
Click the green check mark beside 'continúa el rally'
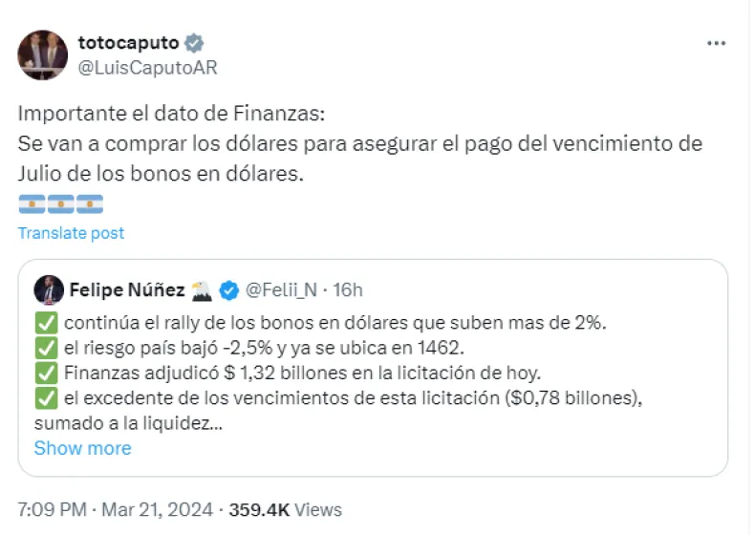coord(45,323)
